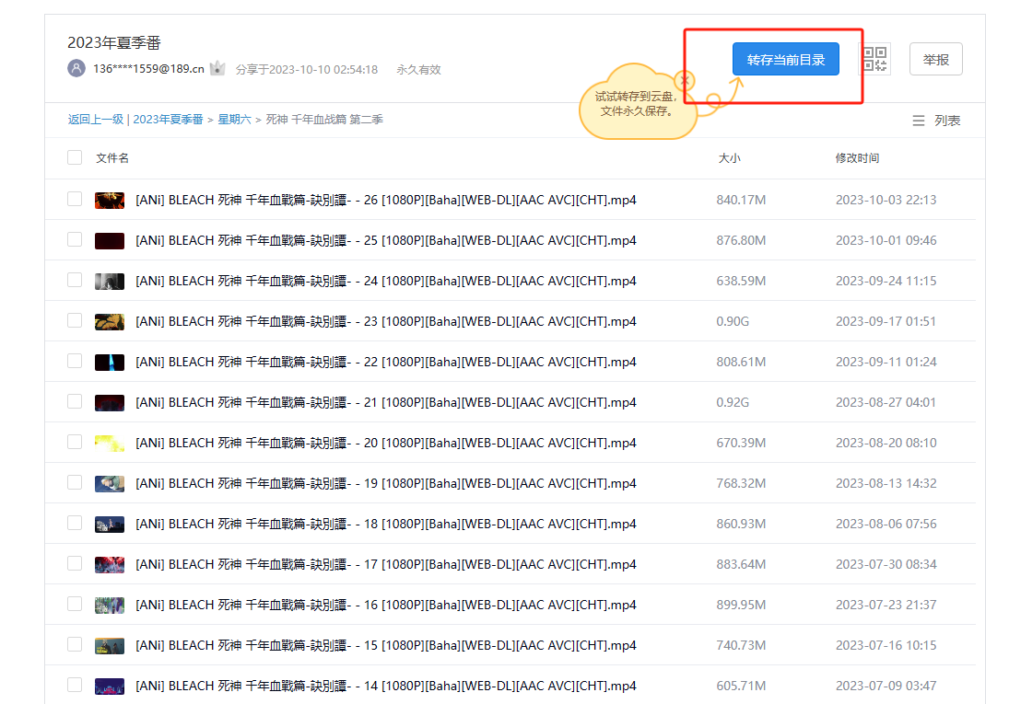Open 星期六 breadcrumb folder
Viewport: 1009px width, 704px height.
(x=235, y=120)
